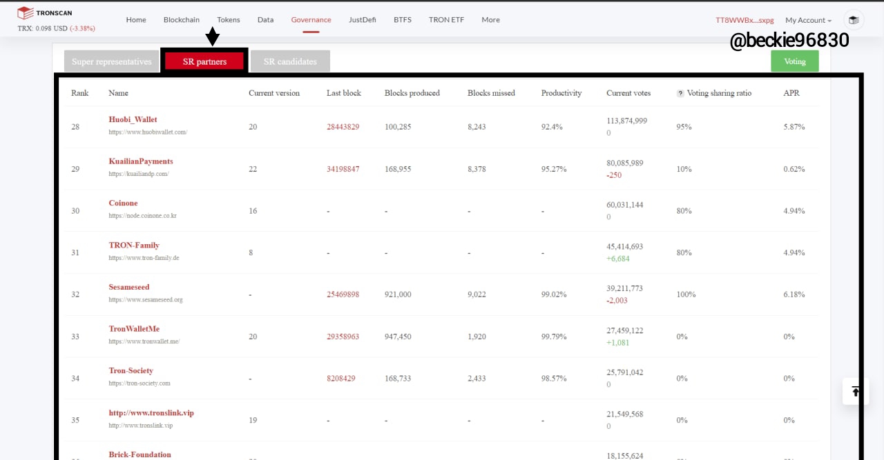Click the APR column header

click(791, 93)
